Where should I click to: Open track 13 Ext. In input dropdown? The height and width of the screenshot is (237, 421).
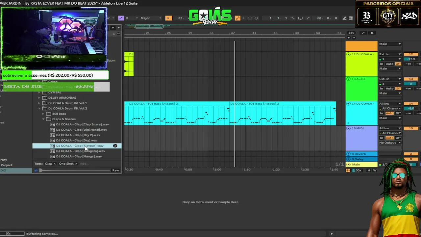pos(390,79)
